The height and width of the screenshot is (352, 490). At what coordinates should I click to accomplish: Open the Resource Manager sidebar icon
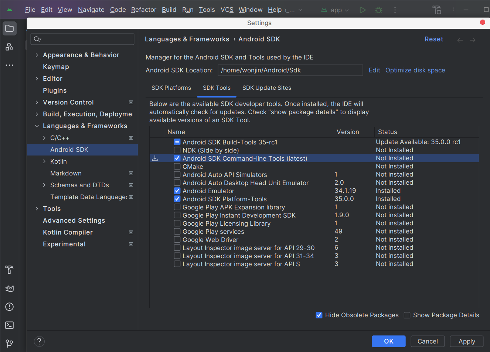click(10, 47)
